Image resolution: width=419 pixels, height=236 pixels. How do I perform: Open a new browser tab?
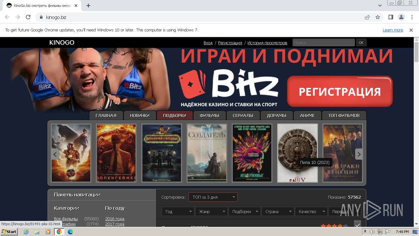pyautogui.click(x=88, y=6)
